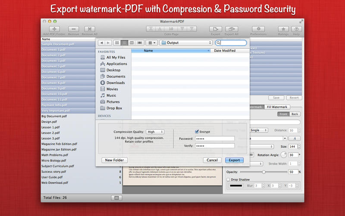The width and height of the screenshot is (345, 216).
Task: Click the Password input field
Action: (215, 139)
